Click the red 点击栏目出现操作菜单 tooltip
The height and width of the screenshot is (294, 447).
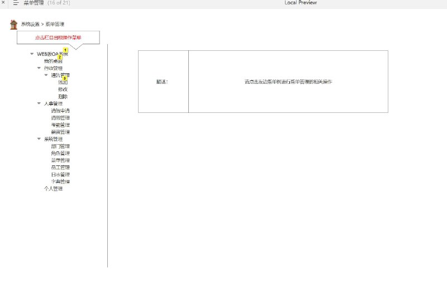[x=58, y=37]
